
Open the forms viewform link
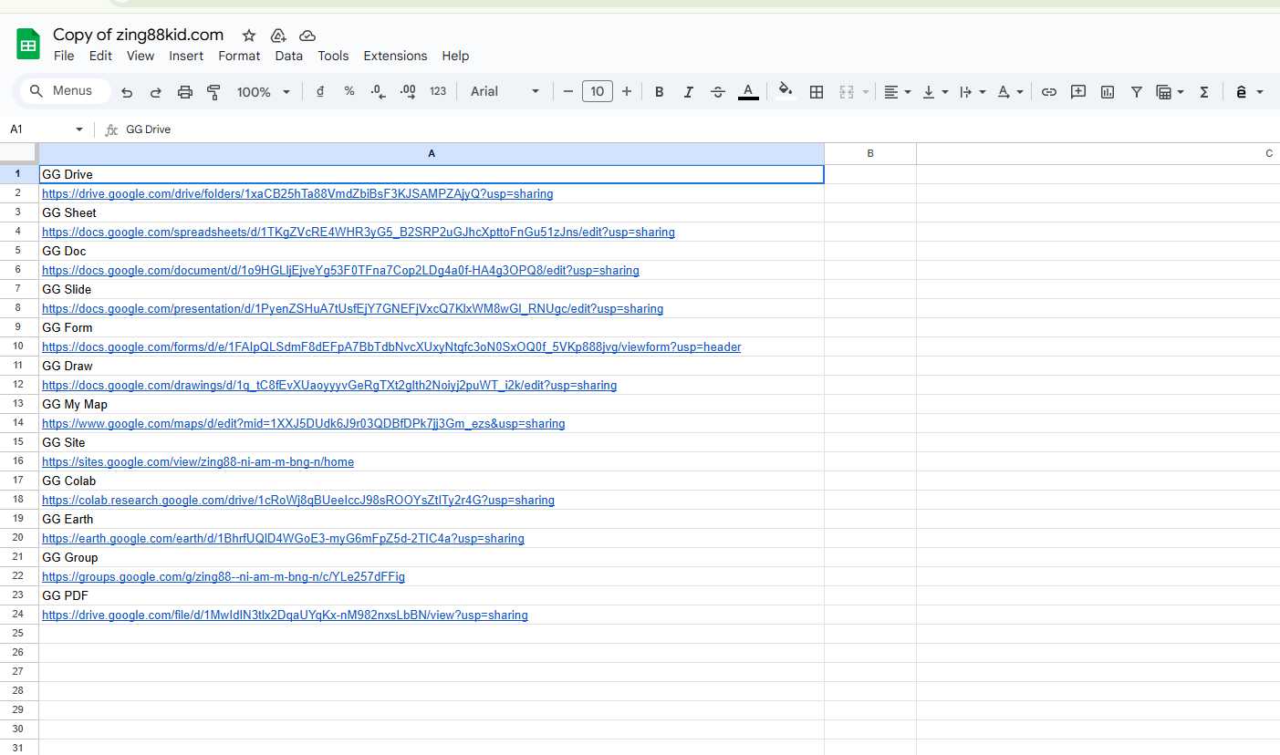(x=391, y=346)
